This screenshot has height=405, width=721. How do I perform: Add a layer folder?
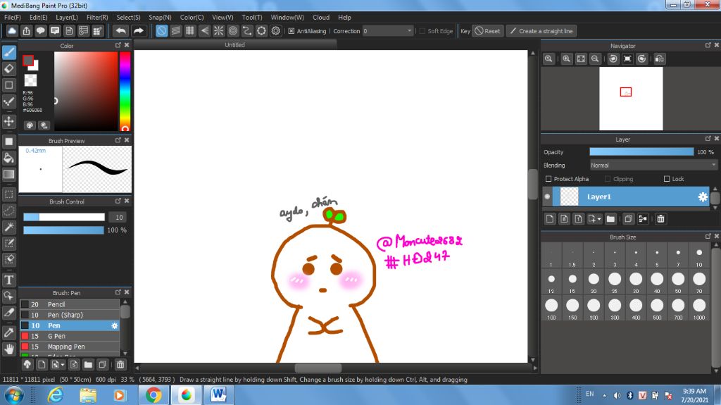[x=610, y=219]
